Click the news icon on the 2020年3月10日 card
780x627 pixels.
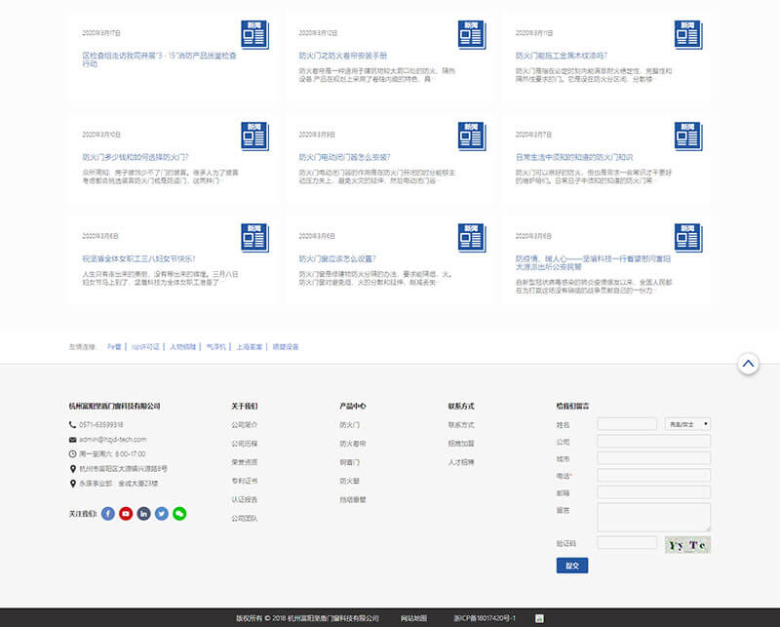click(255, 137)
